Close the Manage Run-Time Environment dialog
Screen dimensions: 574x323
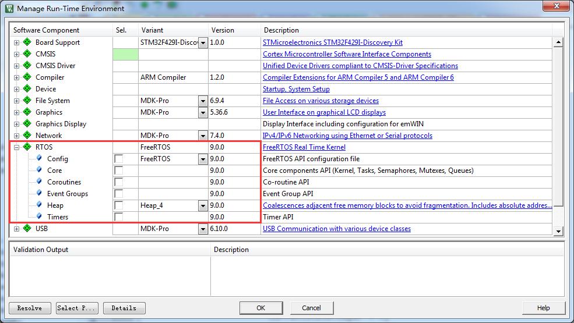(556, 6)
